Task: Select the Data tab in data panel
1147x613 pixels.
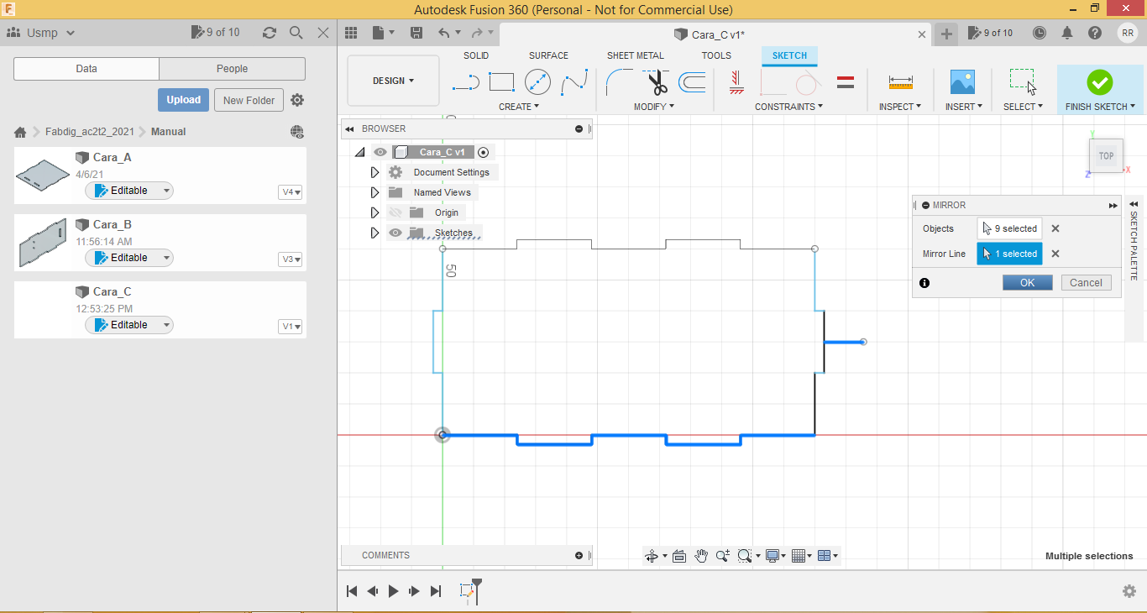Action: (86, 69)
